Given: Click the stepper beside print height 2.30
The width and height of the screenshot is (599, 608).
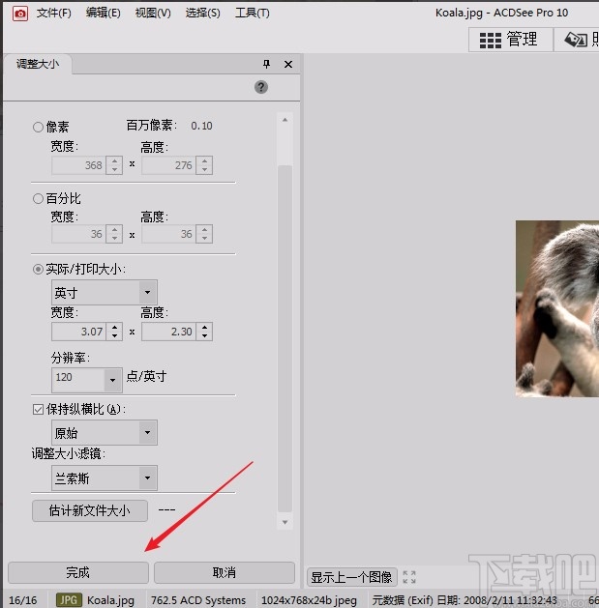Looking at the screenshot, I should [204, 332].
